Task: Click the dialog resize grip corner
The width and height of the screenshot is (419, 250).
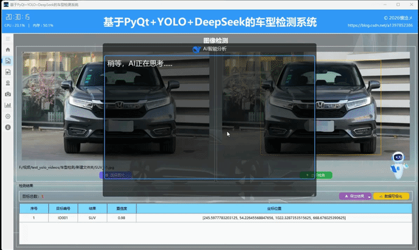Action: tap(313, 195)
